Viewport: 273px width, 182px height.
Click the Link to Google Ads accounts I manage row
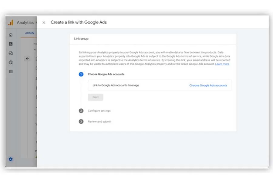click(160, 85)
